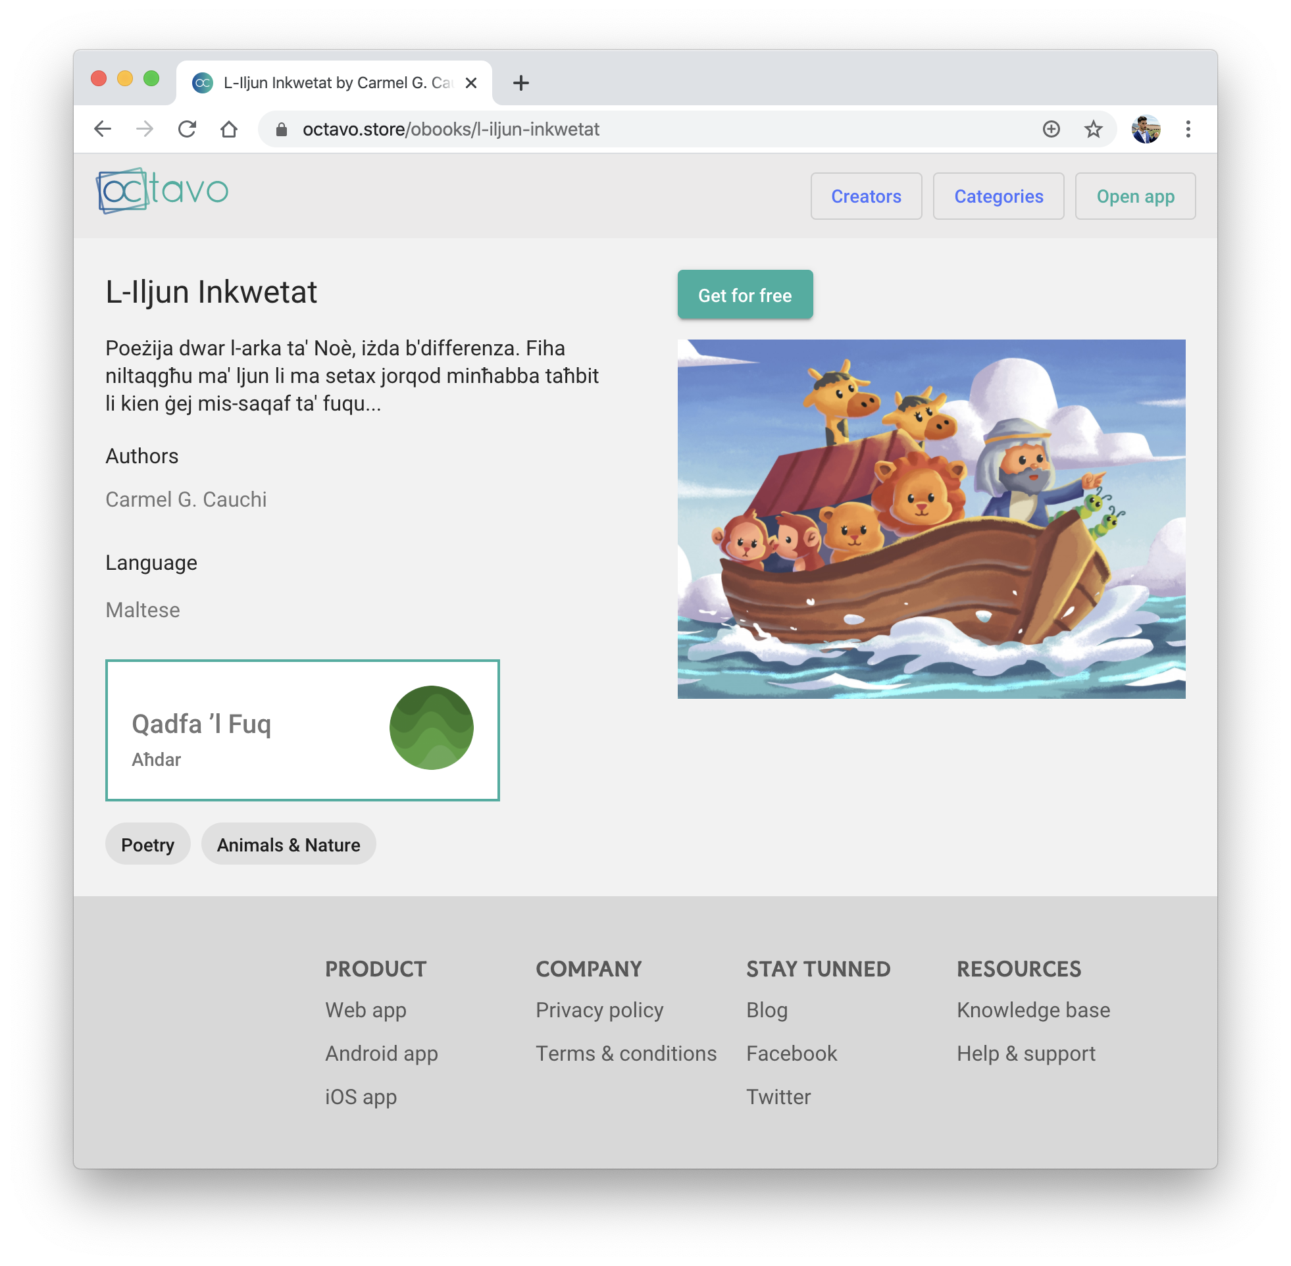Click the Privacy policy link
Screen dimensions: 1291x1266
pos(599,1010)
